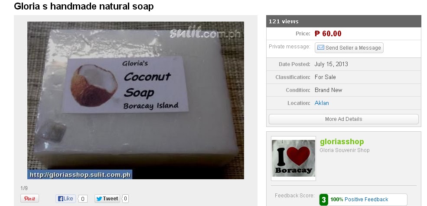The height and width of the screenshot is (206, 427).
Task: Click the envelope icon beside Send Seller a Message
Action: click(321, 48)
